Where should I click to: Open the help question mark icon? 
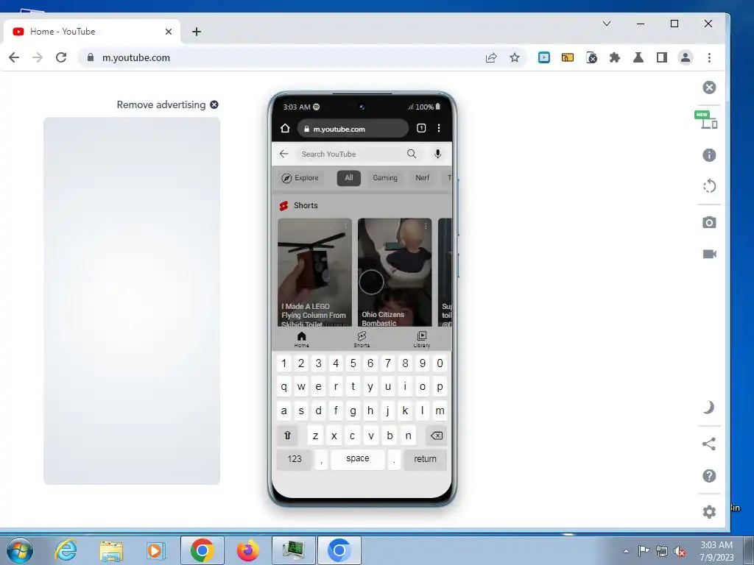coord(709,476)
